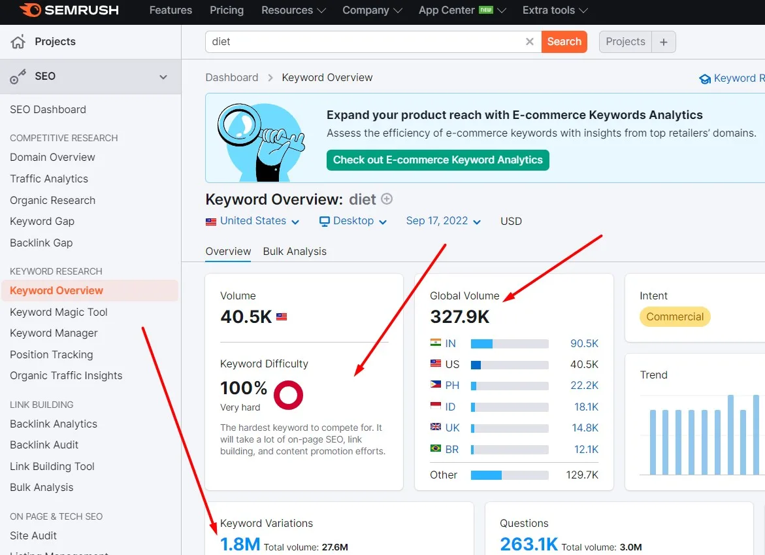Add diet keyword using circled plus icon
The height and width of the screenshot is (555, 765).
(x=387, y=199)
